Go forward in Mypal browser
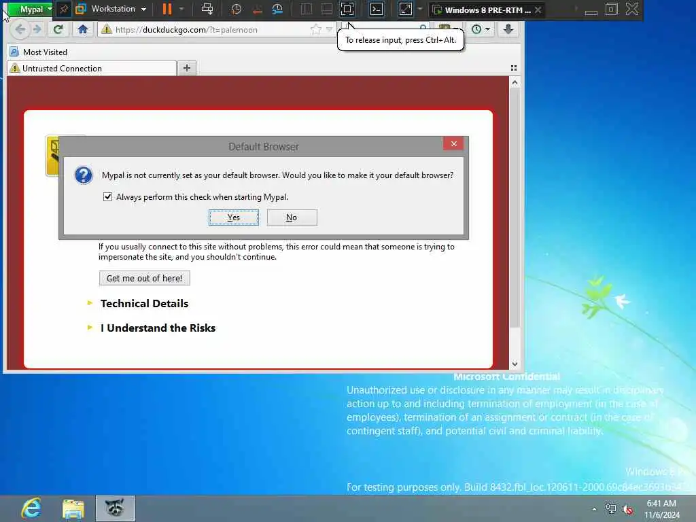Image resolution: width=696 pixels, height=522 pixels. (37, 30)
